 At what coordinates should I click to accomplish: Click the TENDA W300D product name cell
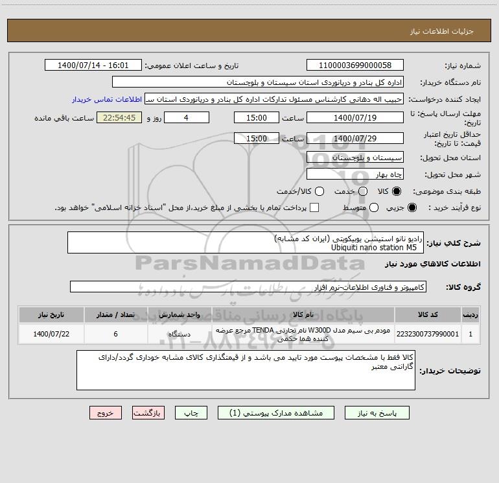303,334
